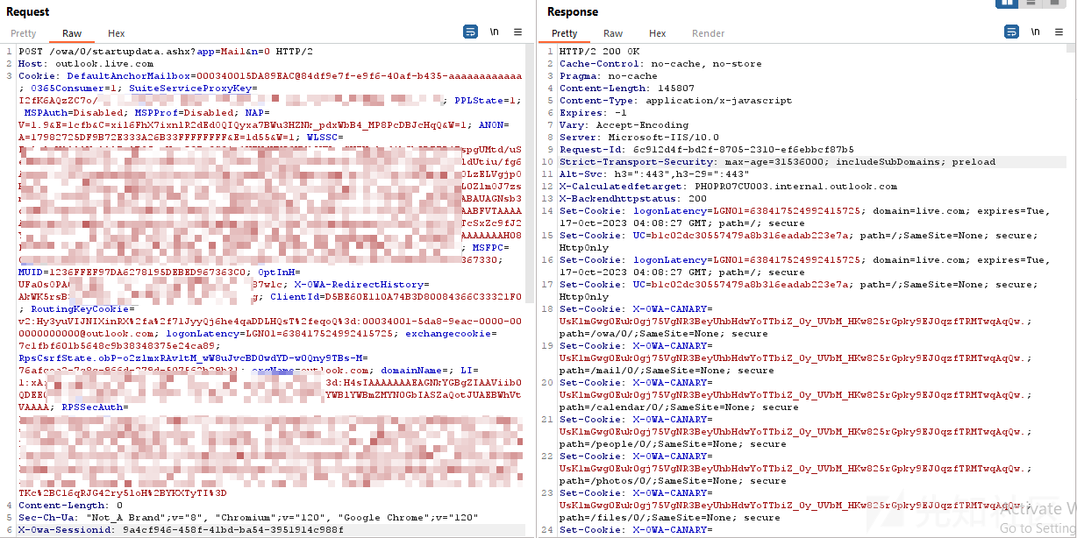Open the Request panel hamburger options menu
Viewport: 1077px width, 538px height.
click(x=518, y=32)
